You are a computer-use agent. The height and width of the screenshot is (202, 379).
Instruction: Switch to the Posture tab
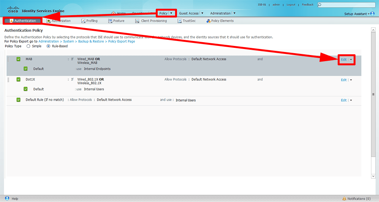pyautogui.click(x=119, y=21)
